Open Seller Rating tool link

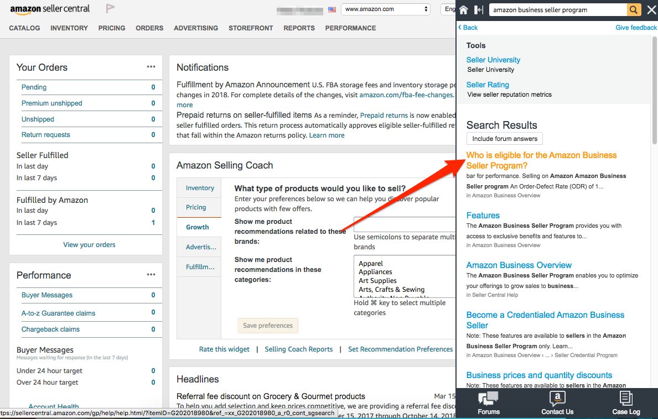(488, 85)
